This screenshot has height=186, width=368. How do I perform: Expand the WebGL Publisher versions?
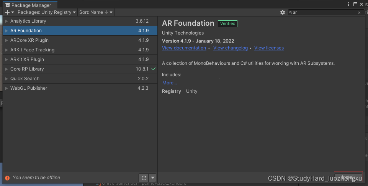click(7, 89)
